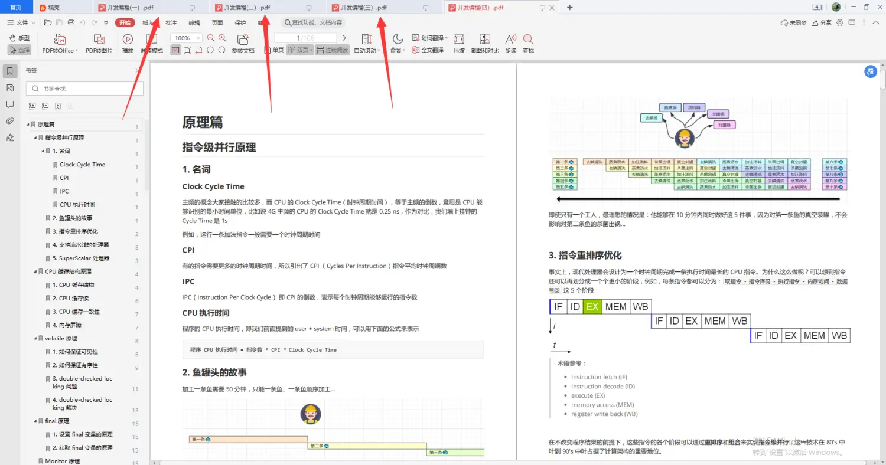The height and width of the screenshot is (465, 886).
Task: Expand the 双页 view options dropdown
Action: click(x=311, y=50)
